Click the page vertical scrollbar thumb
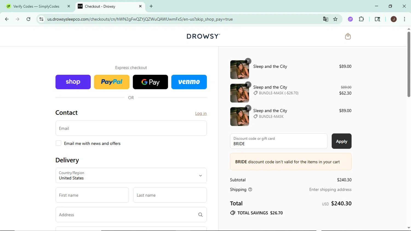Screen dimensions: 411x231 (x=409, y=64)
